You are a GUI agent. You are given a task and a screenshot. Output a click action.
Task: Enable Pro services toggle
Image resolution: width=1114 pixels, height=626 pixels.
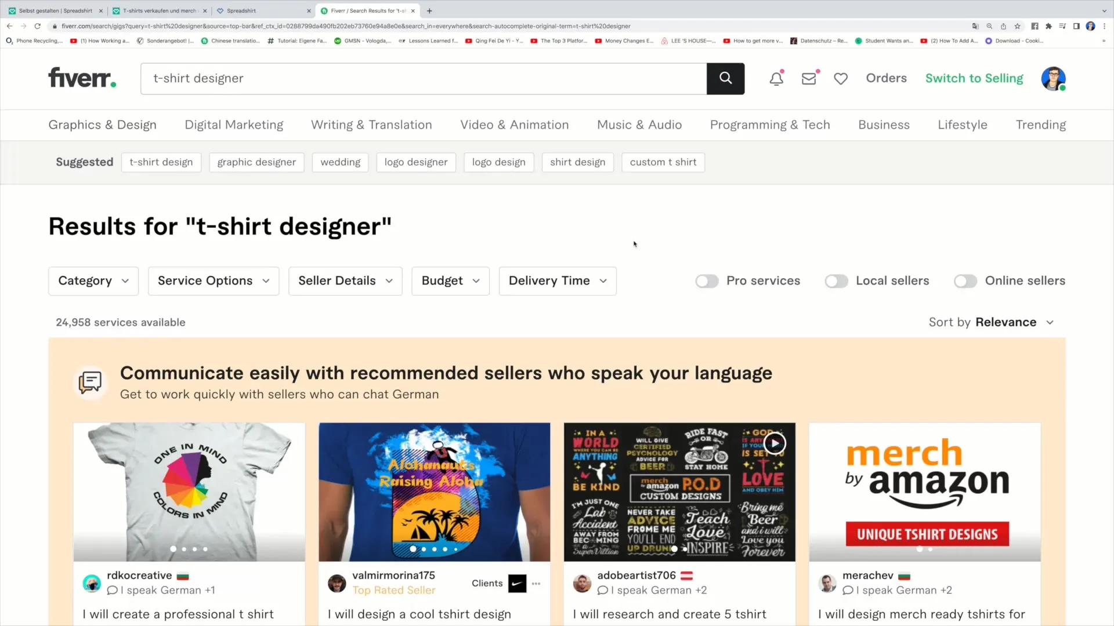tap(707, 281)
